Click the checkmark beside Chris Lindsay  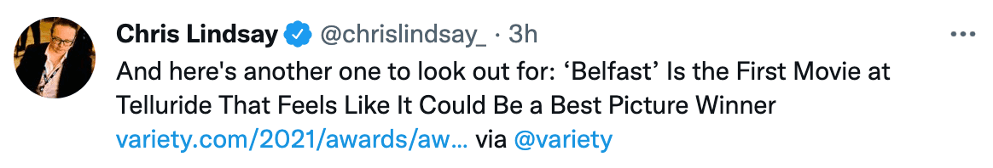coord(298,34)
